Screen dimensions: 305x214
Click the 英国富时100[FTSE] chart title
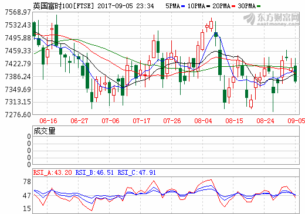63,6
